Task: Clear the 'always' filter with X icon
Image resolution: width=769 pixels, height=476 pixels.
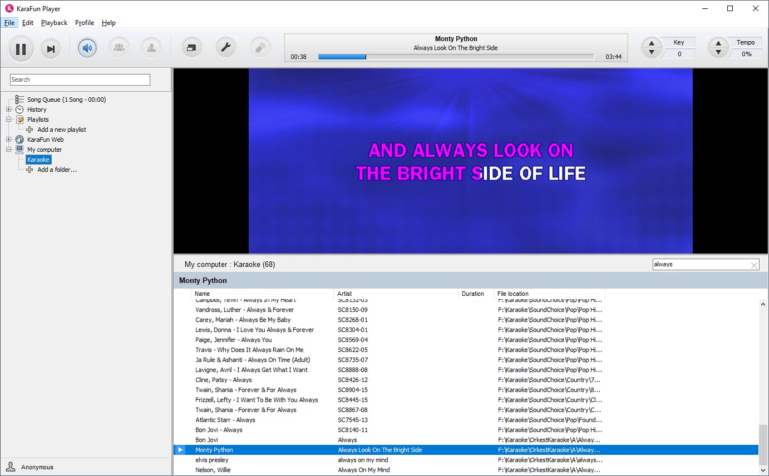Action: point(754,265)
